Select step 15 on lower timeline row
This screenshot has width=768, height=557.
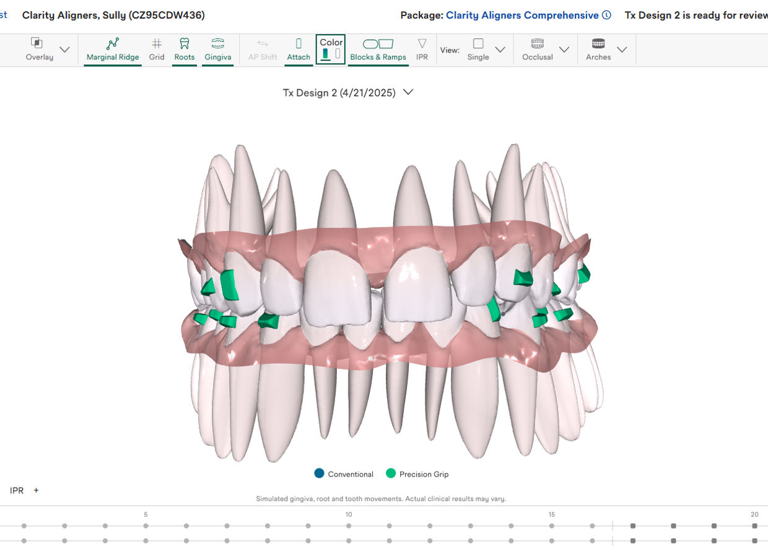click(552, 541)
